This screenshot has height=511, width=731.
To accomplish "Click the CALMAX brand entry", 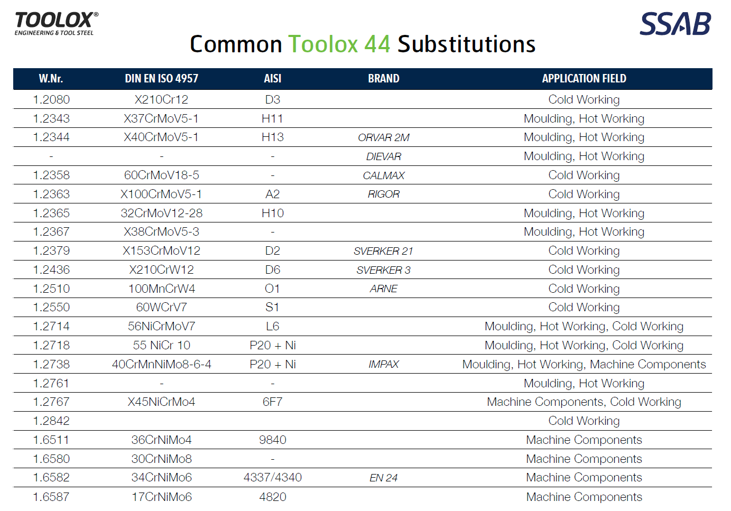I will point(384,175).
